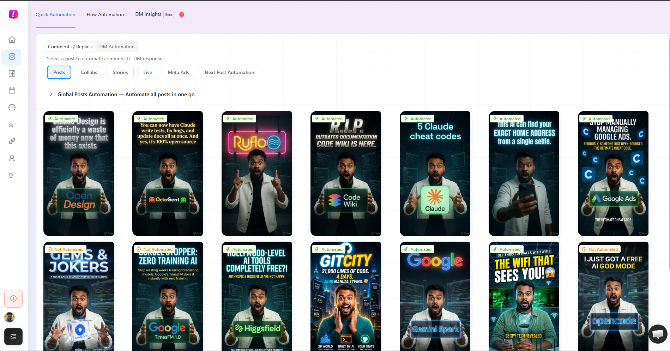Click Automated badge on OctoGent post
Screen dimensions: 670x351
click(151, 119)
